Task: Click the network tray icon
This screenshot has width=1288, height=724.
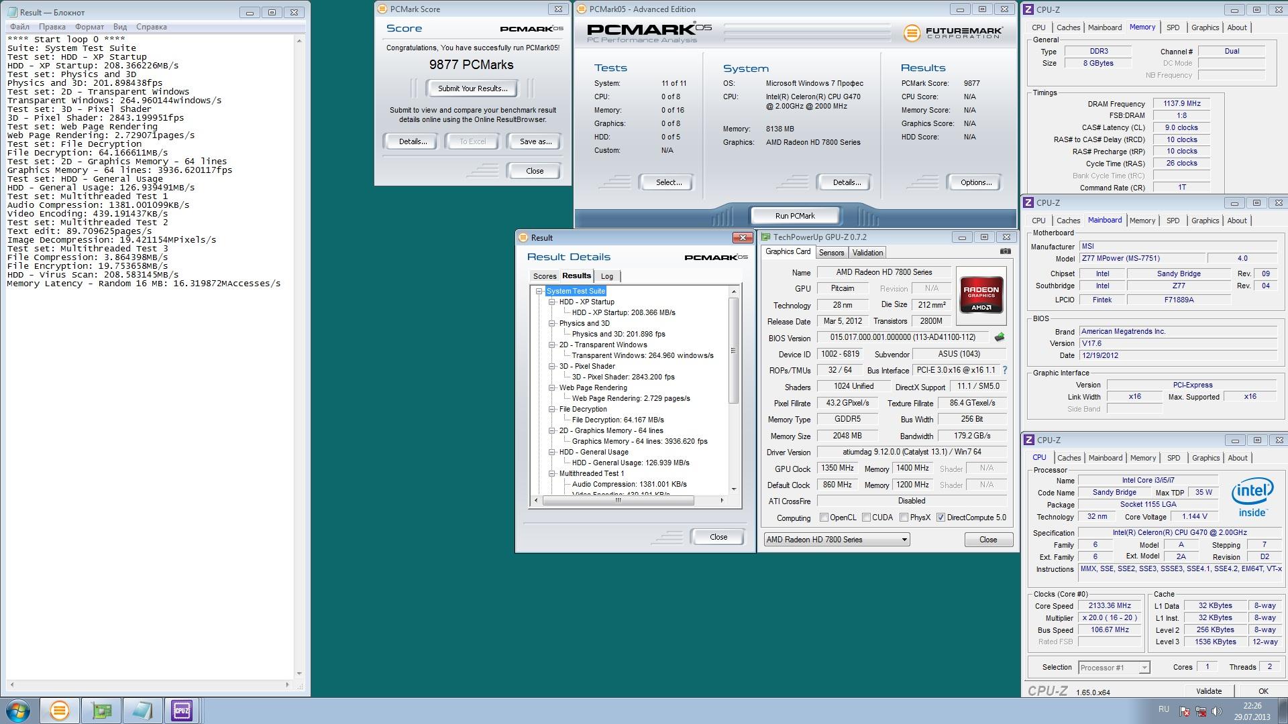Action: click(1201, 711)
